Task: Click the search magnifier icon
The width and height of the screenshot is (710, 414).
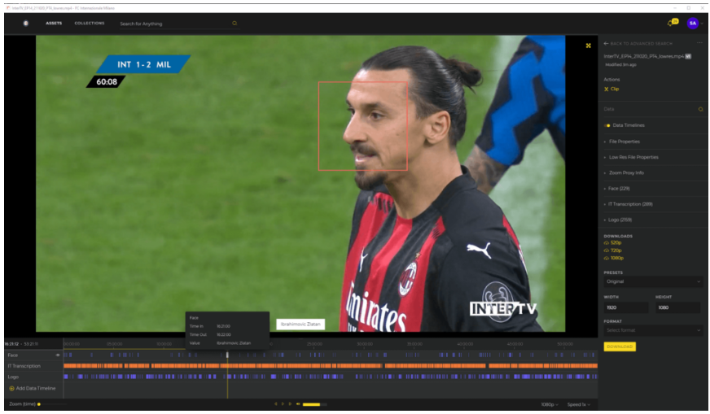Action: coord(234,24)
